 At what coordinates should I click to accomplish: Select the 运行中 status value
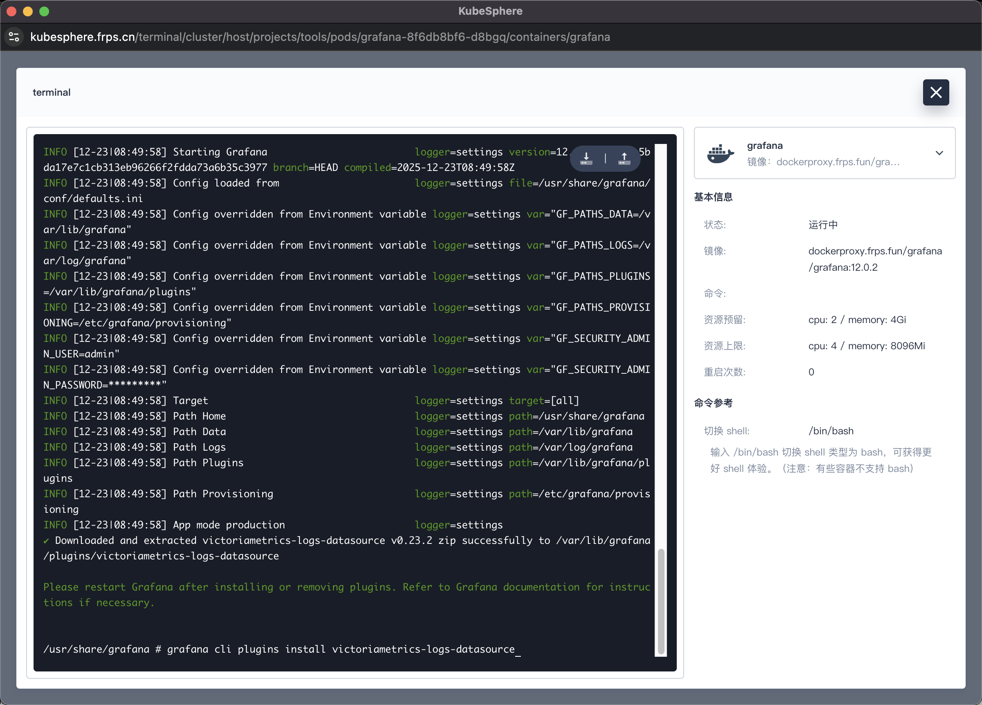(x=823, y=225)
